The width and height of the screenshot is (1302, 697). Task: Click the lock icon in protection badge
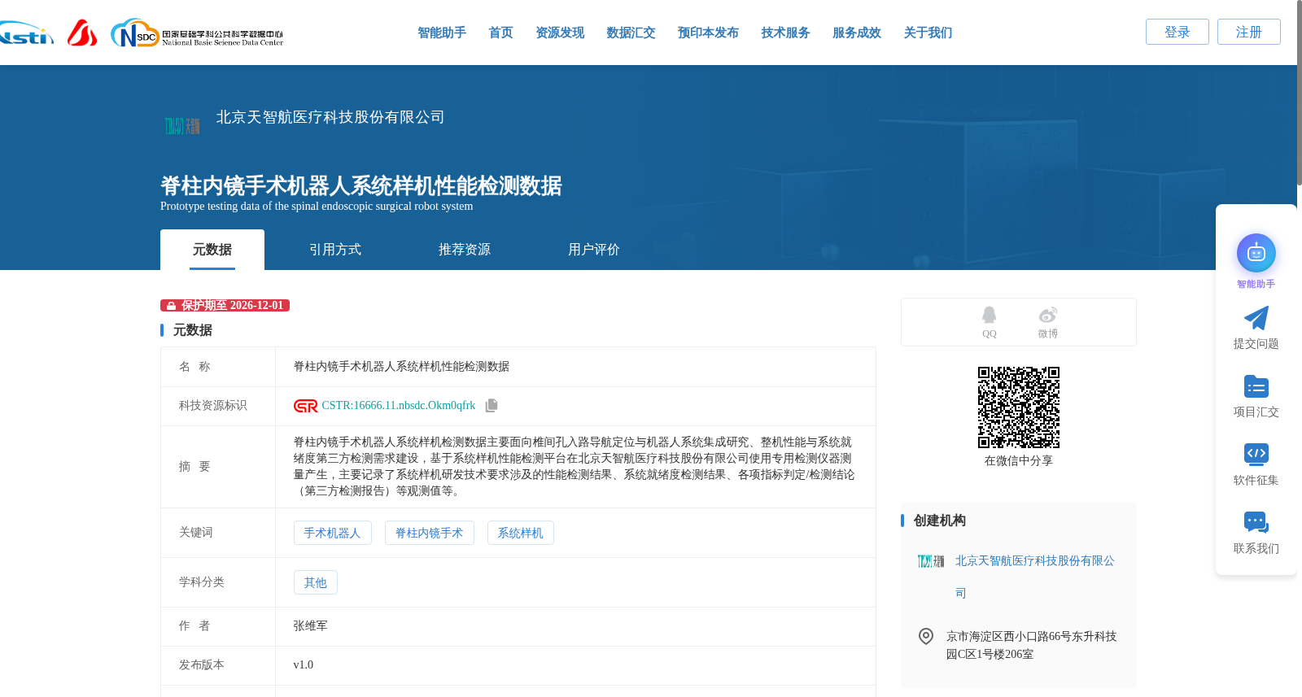click(x=171, y=306)
